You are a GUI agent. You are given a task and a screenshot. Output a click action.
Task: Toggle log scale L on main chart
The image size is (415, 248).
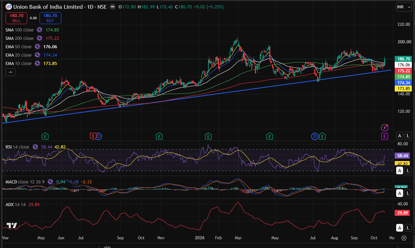click(x=408, y=136)
